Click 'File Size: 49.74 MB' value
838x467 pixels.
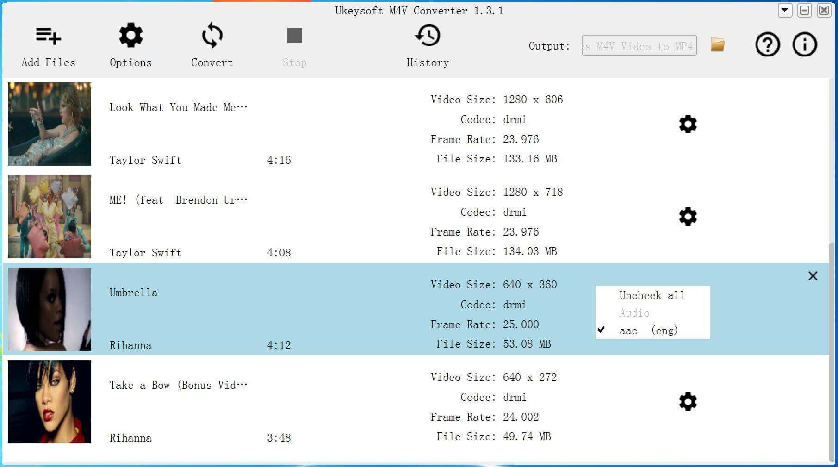click(527, 436)
